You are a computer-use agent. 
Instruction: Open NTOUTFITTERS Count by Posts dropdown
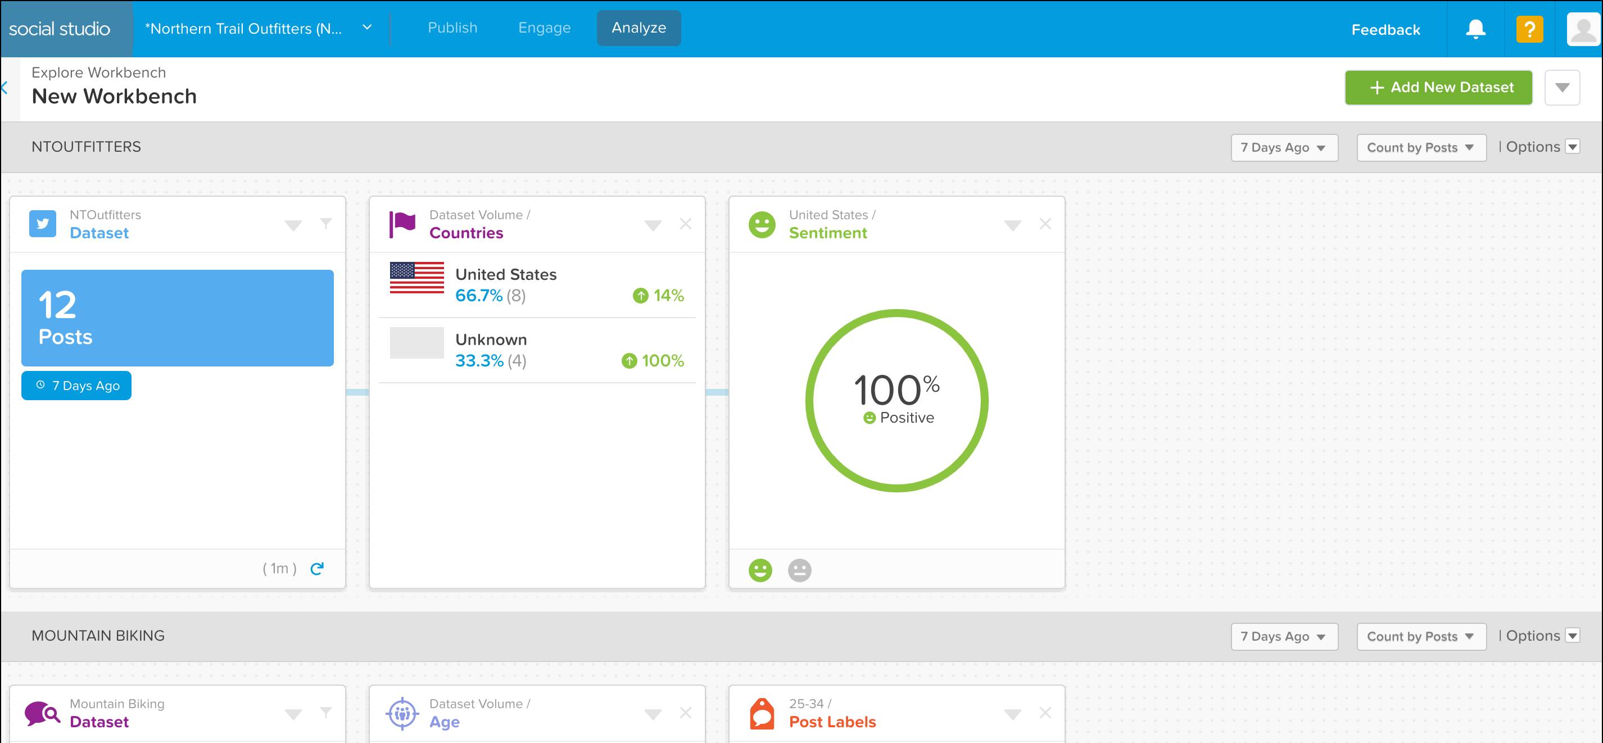1421,147
